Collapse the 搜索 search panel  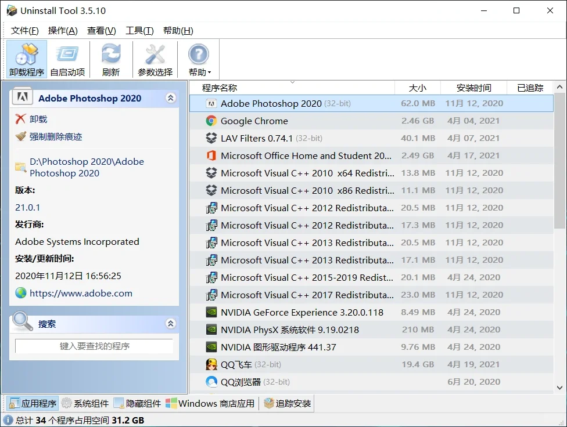(x=171, y=323)
